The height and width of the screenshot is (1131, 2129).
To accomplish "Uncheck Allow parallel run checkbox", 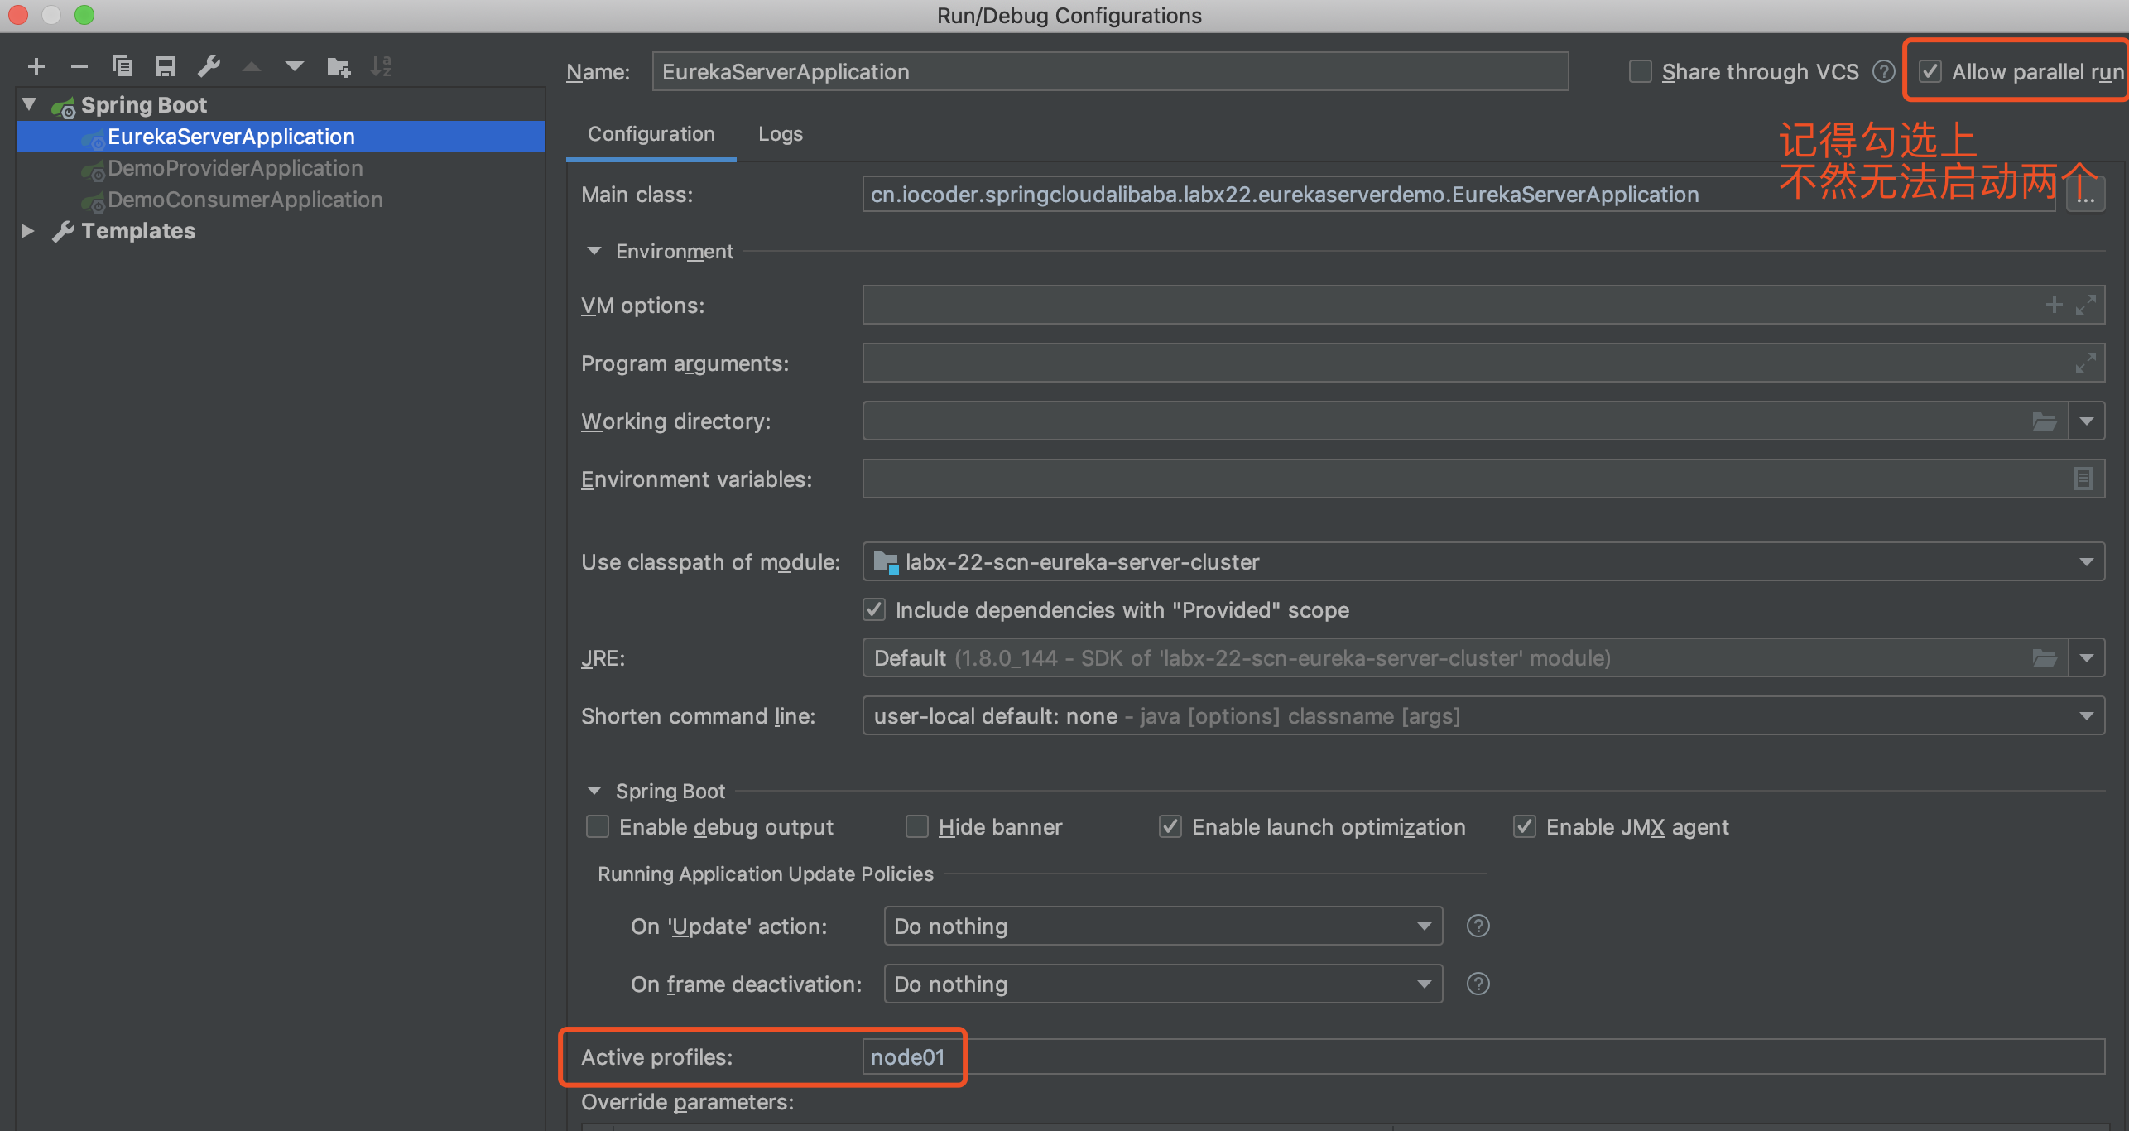I will click(1930, 72).
